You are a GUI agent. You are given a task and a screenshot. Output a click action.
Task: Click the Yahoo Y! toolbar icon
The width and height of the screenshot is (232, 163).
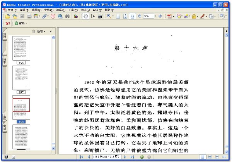click(8, 23)
